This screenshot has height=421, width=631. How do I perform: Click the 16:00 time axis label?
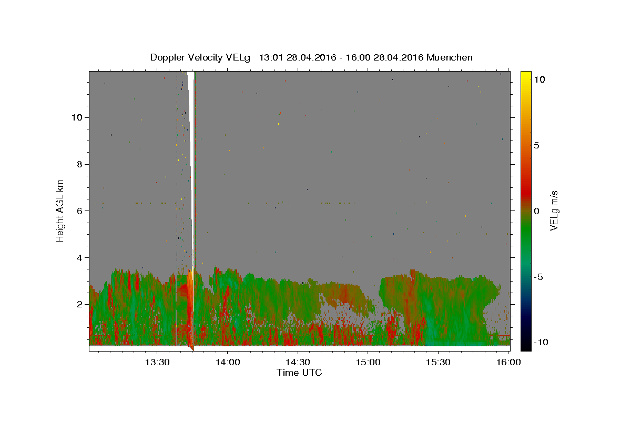pos(508,363)
